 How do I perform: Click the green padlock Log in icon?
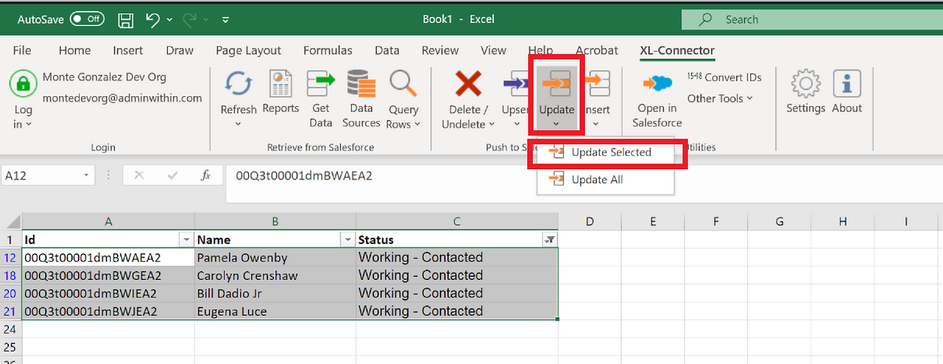[x=23, y=83]
